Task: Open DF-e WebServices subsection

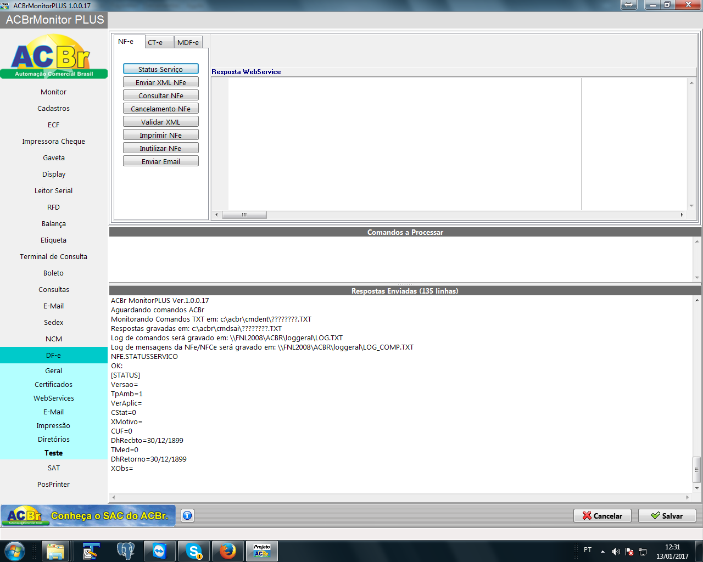Action: (54, 398)
